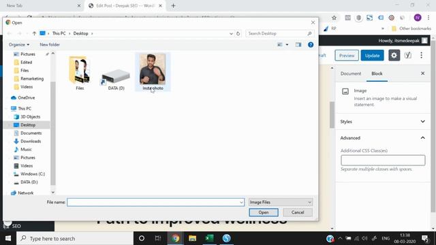Select Remarketing folder in sidebar
Viewport: 436px width, 245px height.
(x=32, y=79)
